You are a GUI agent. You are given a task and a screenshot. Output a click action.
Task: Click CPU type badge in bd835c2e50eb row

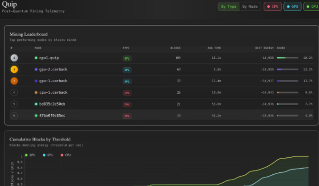[x=127, y=105]
